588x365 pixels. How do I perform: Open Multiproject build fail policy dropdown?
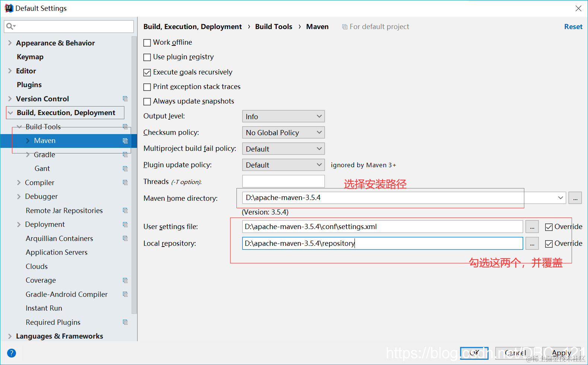tap(283, 149)
